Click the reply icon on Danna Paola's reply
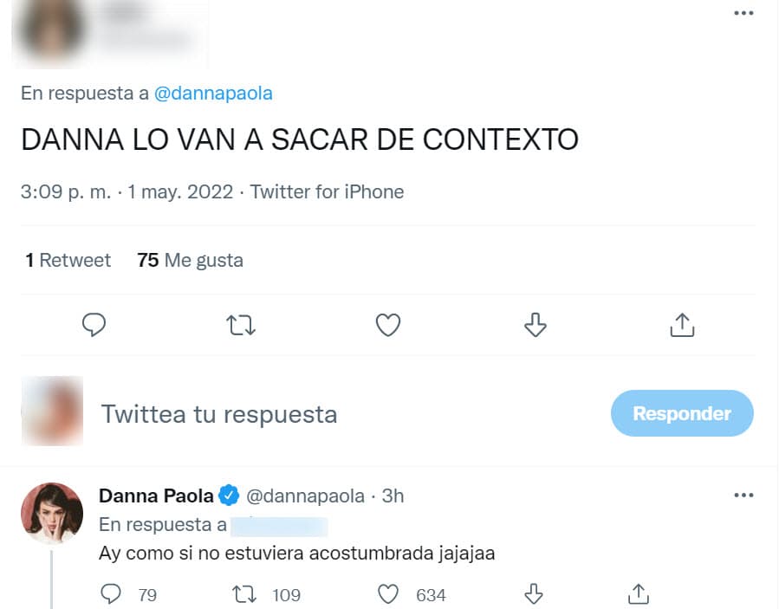Screen dimensions: 779x609 point(111,593)
